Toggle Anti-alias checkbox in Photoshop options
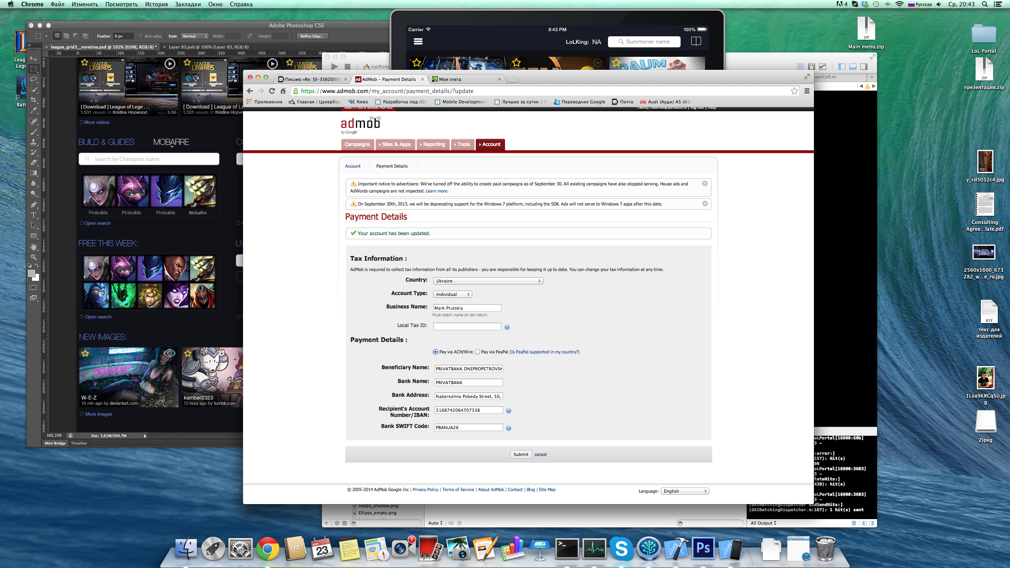This screenshot has height=568, width=1010. (140, 36)
